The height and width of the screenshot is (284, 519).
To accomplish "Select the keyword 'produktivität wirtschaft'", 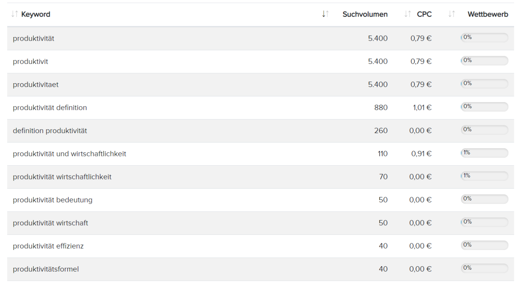I will tap(50, 223).
